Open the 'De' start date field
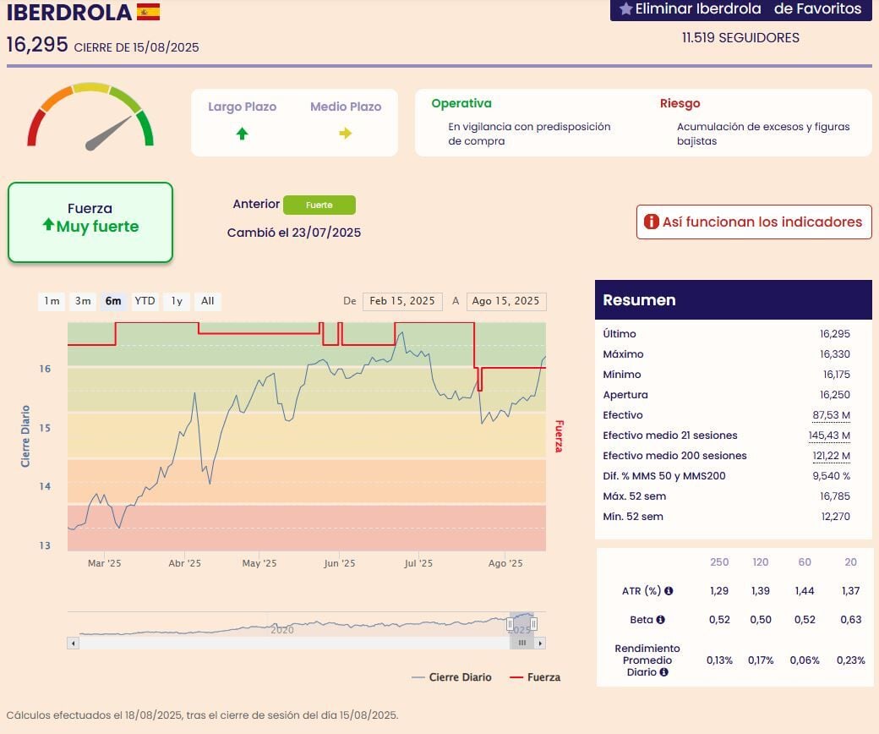 [x=402, y=302]
